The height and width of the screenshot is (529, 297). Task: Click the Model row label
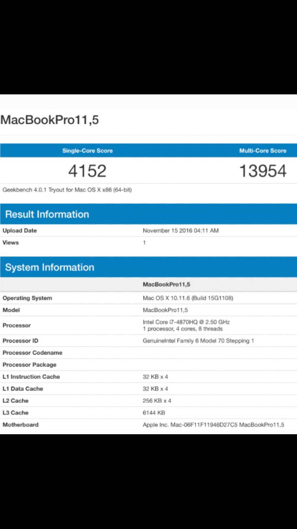click(11, 310)
